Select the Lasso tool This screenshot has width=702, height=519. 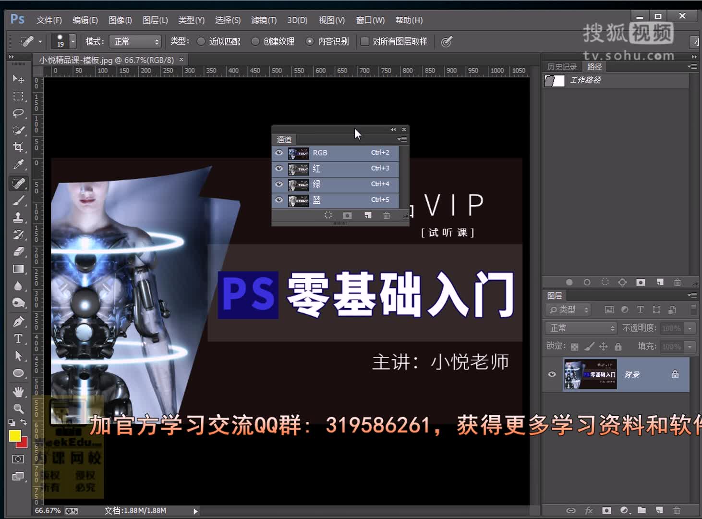click(x=18, y=113)
